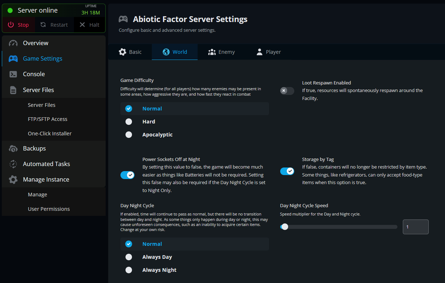Click the Basic tab gear icon
445x283 pixels.
tap(122, 52)
